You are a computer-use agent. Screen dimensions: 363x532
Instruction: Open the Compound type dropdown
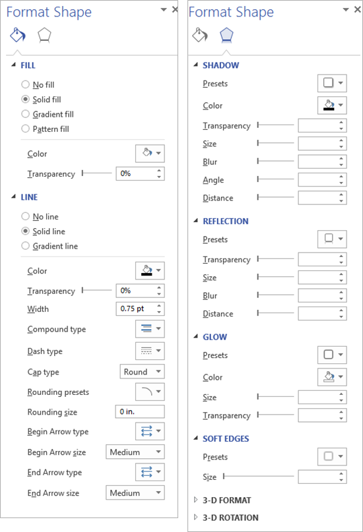tap(150, 328)
